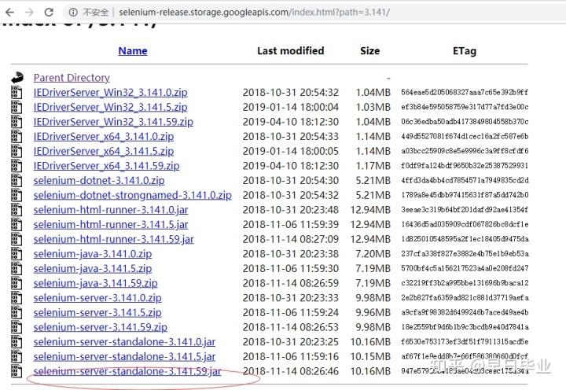566x390 pixels.
Task: Download selenium-server-standalone-3.141.59.jar
Action: click(x=127, y=371)
